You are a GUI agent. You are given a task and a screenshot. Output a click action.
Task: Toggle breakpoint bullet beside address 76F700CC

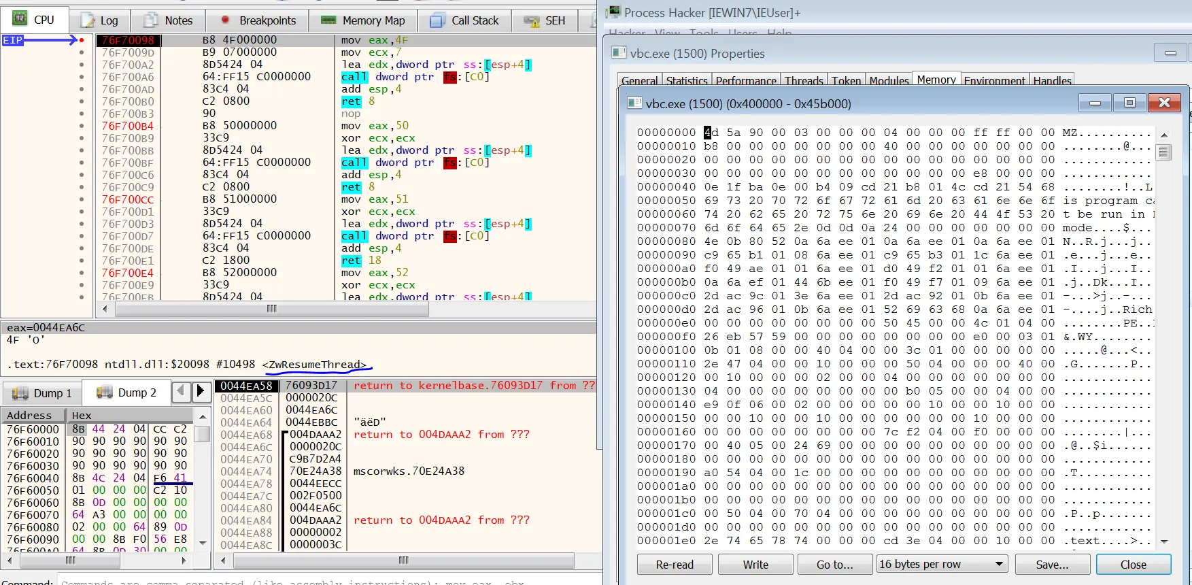pos(82,199)
